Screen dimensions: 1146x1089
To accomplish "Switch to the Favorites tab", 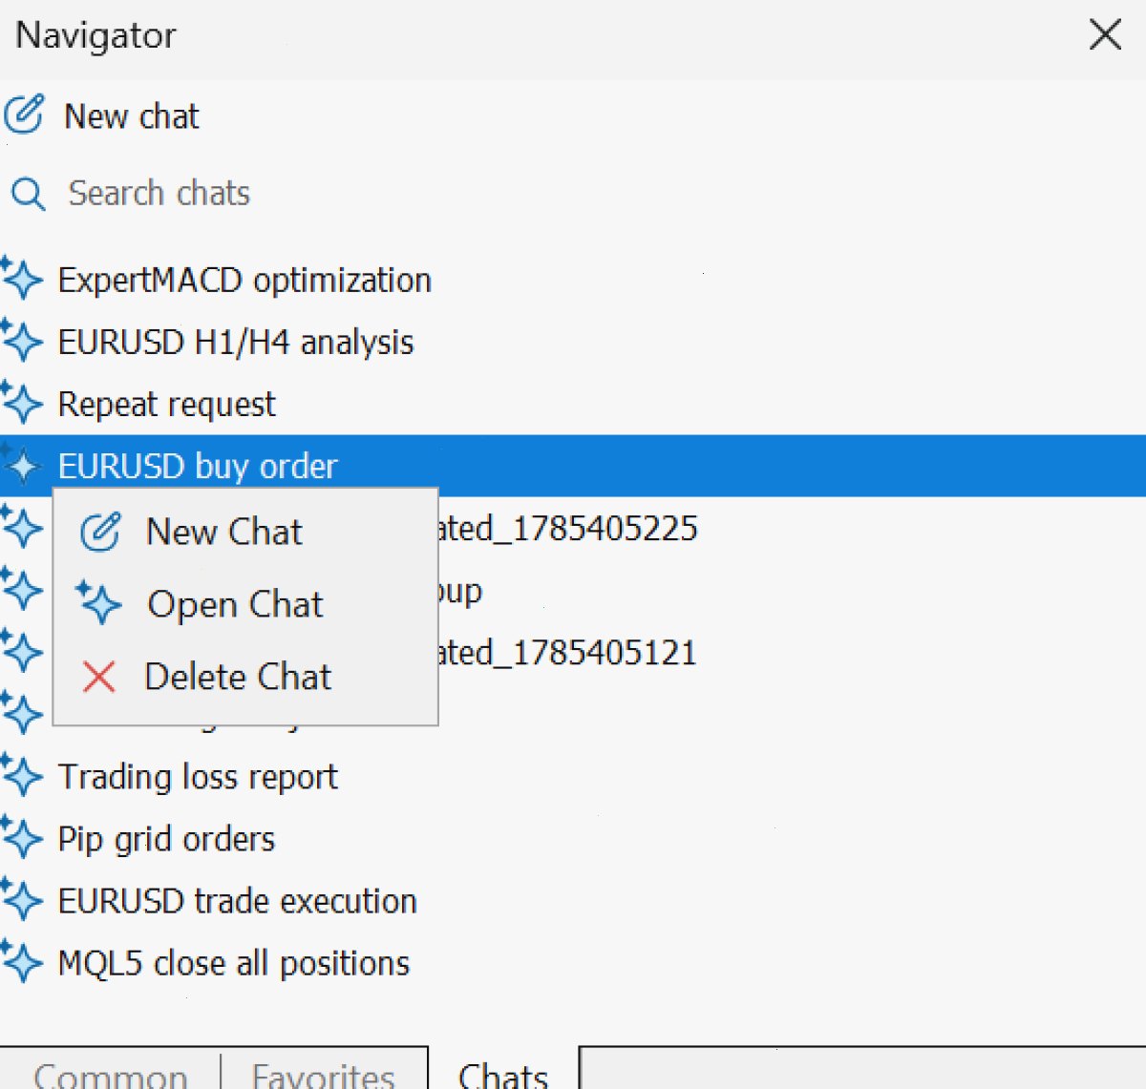I will coord(324,1074).
